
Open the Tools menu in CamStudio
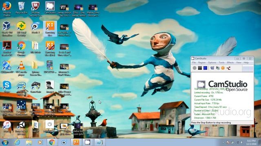[221, 62]
